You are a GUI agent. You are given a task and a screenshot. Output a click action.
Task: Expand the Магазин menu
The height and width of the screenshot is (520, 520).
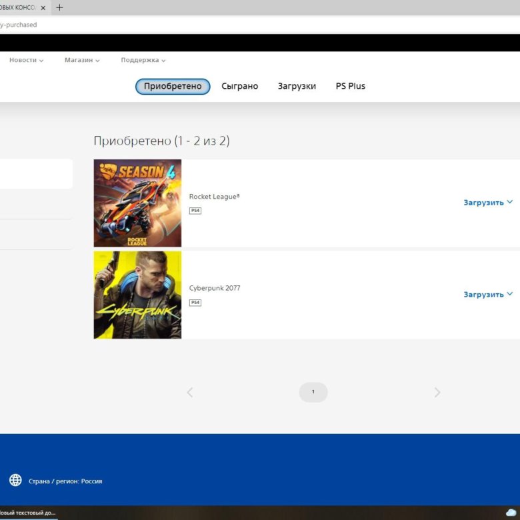click(x=82, y=60)
